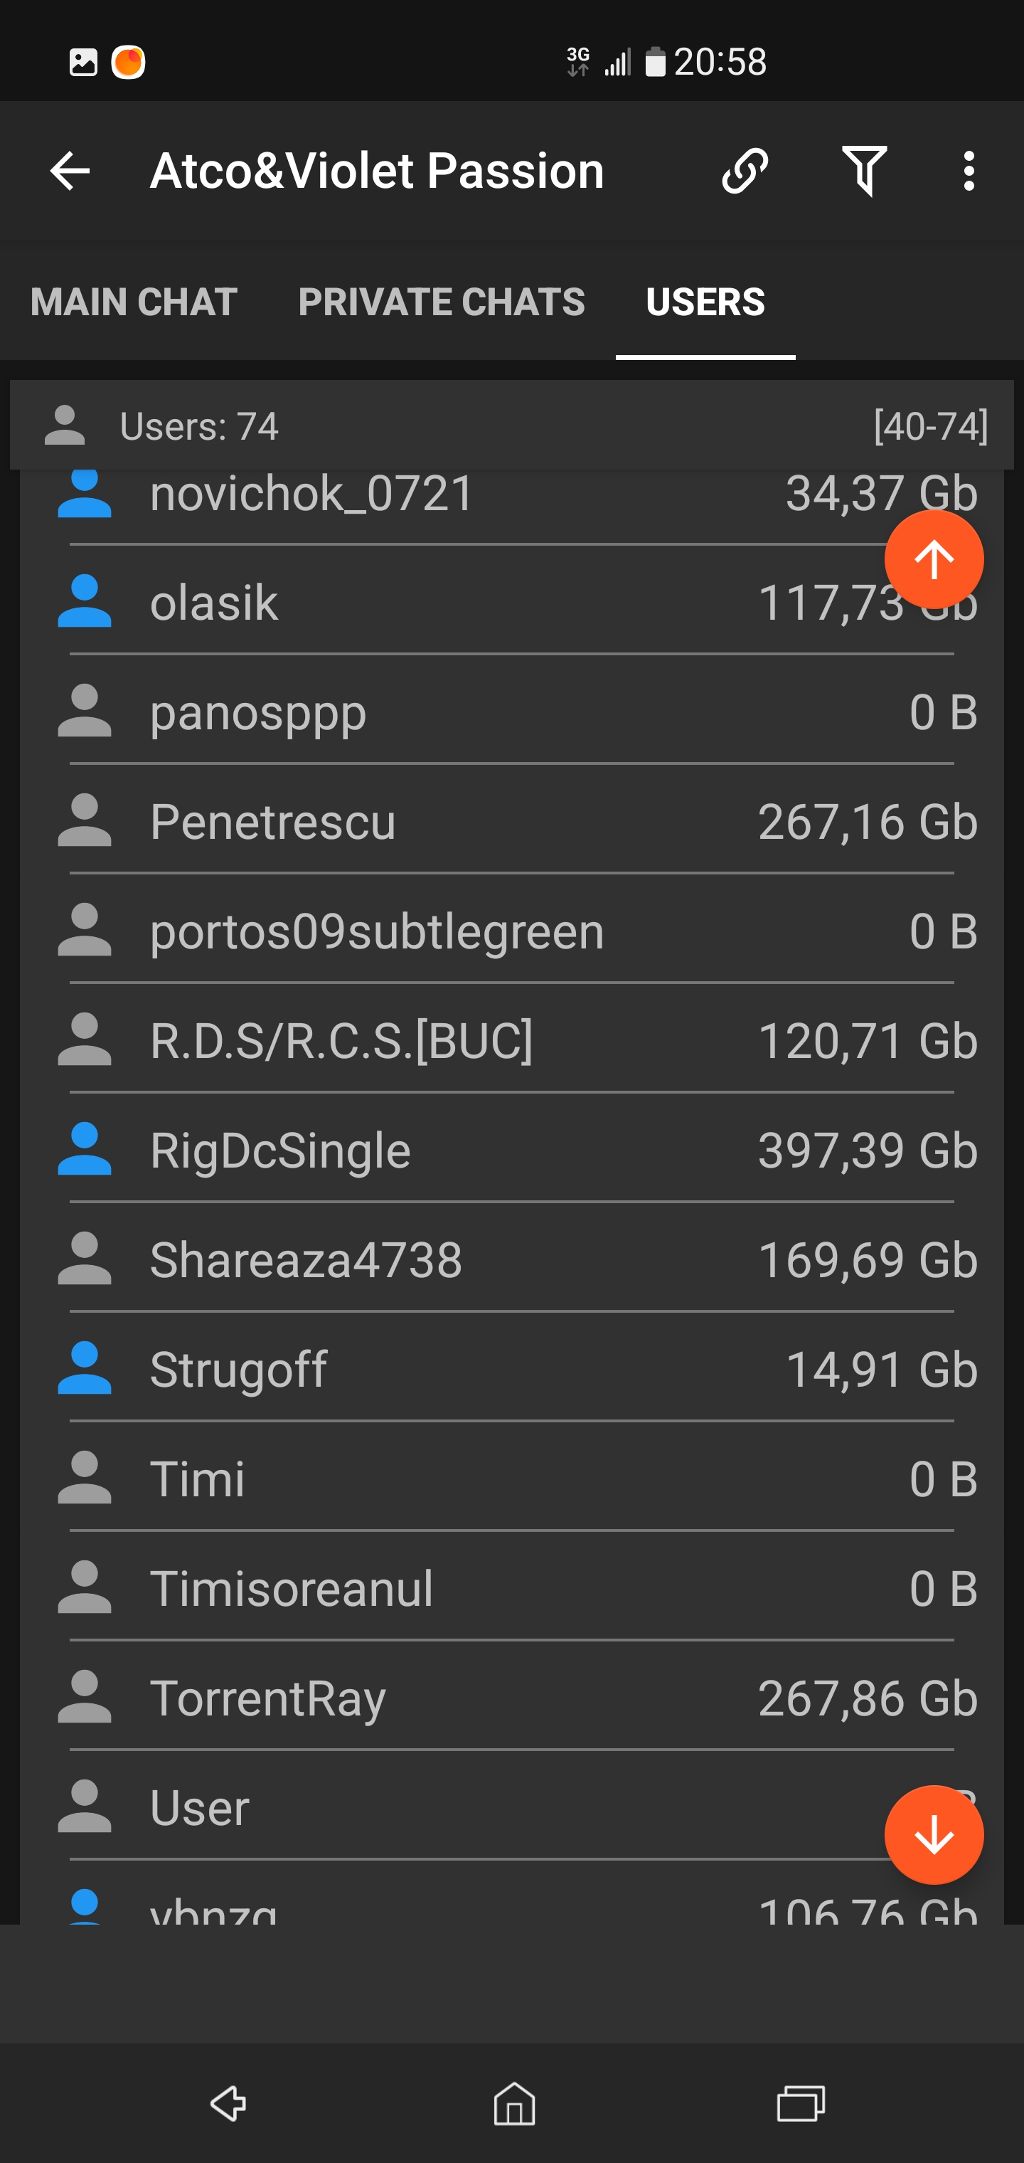
Task: Select user Penetrescu in the list
Action: [x=273, y=821]
